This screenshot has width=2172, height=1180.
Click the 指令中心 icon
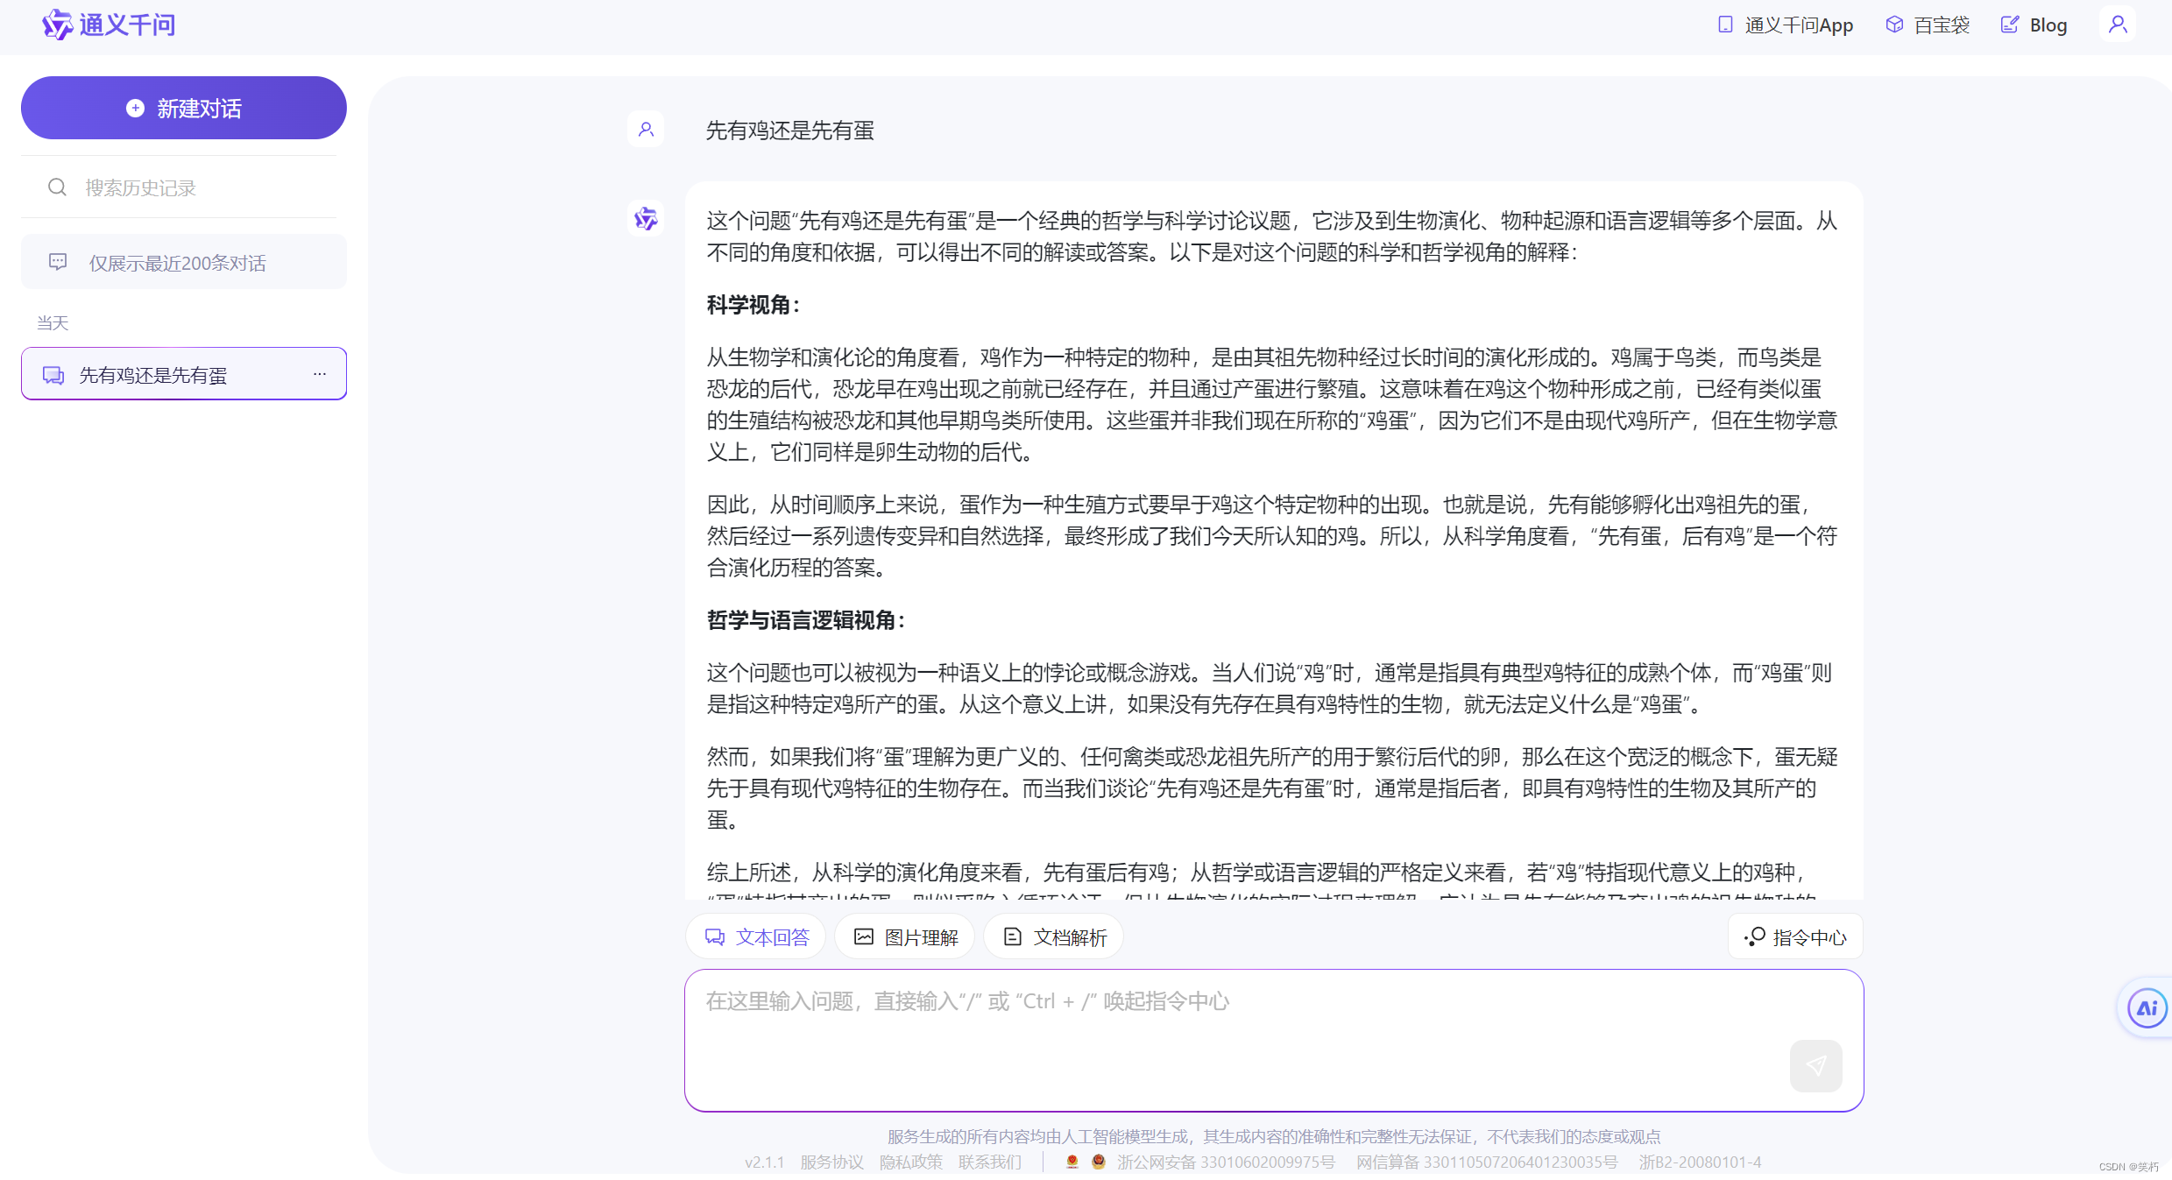[1754, 936]
